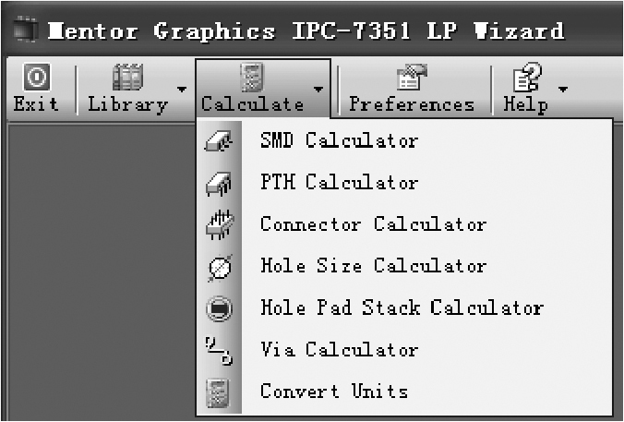Open Connector Calculator menu item
This screenshot has width=624, height=422.
point(372,224)
